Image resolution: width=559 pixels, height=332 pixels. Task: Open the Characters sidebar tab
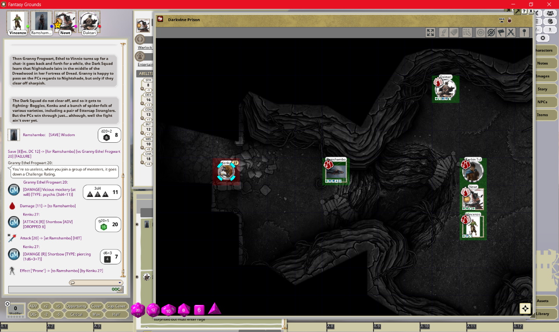[x=545, y=50]
